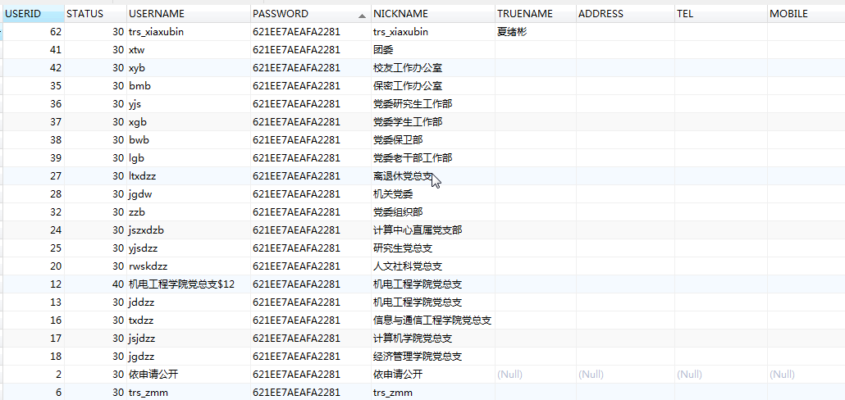Select username cell zzb
The height and width of the screenshot is (400, 845).
point(190,212)
